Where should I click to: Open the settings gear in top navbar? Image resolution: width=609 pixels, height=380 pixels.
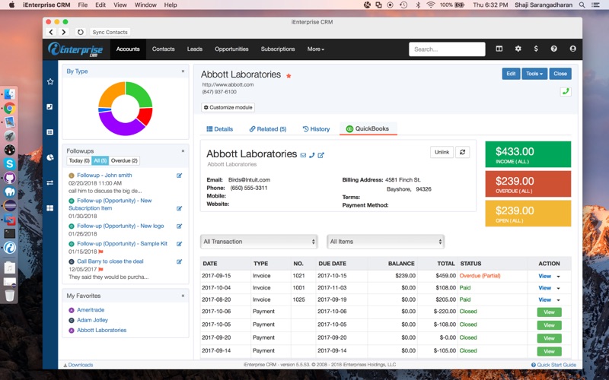click(x=518, y=49)
